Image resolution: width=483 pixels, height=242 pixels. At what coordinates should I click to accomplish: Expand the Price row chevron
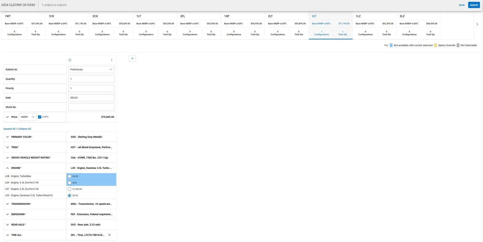pyautogui.click(x=8, y=117)
